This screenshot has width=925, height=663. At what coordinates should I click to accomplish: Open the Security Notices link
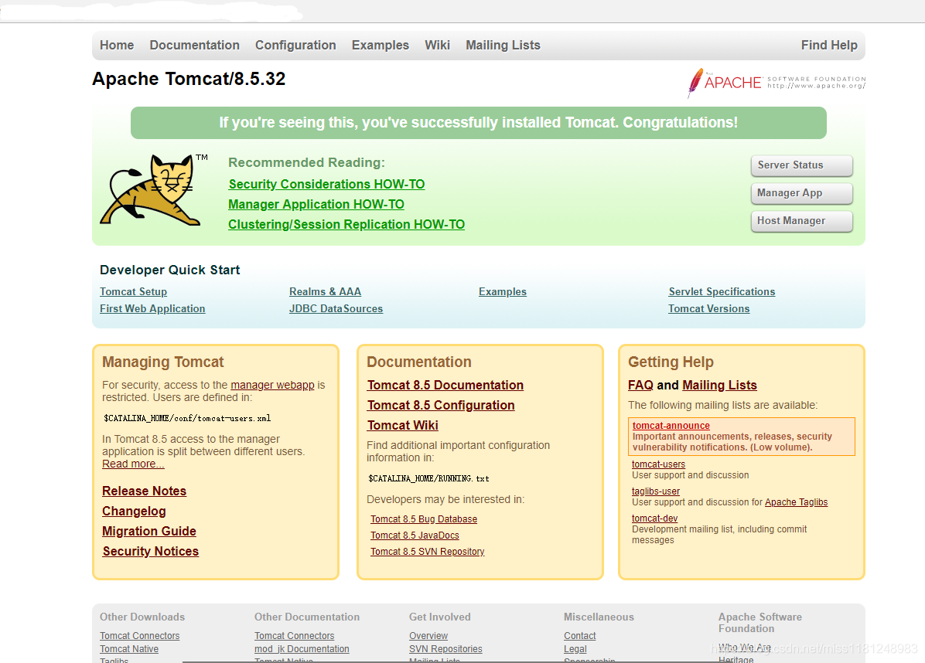pyautogui.click(x=151, y=551)
